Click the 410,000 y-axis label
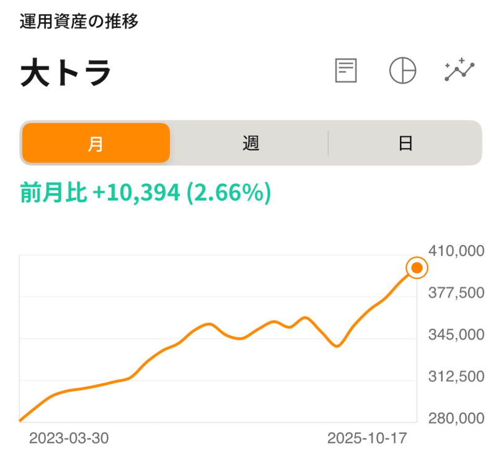Viewport: 496px width, 460px height. coord(456,252)
